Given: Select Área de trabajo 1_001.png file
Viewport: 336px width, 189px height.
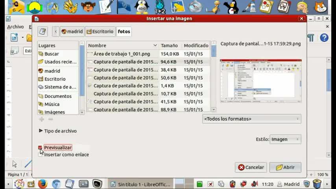Looking at the screenshot, I should click(148, 54).
